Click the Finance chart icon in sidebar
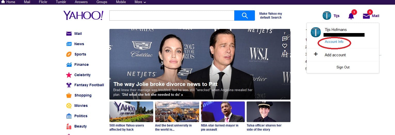The image size is (395, 135). [x=69, y=65]
